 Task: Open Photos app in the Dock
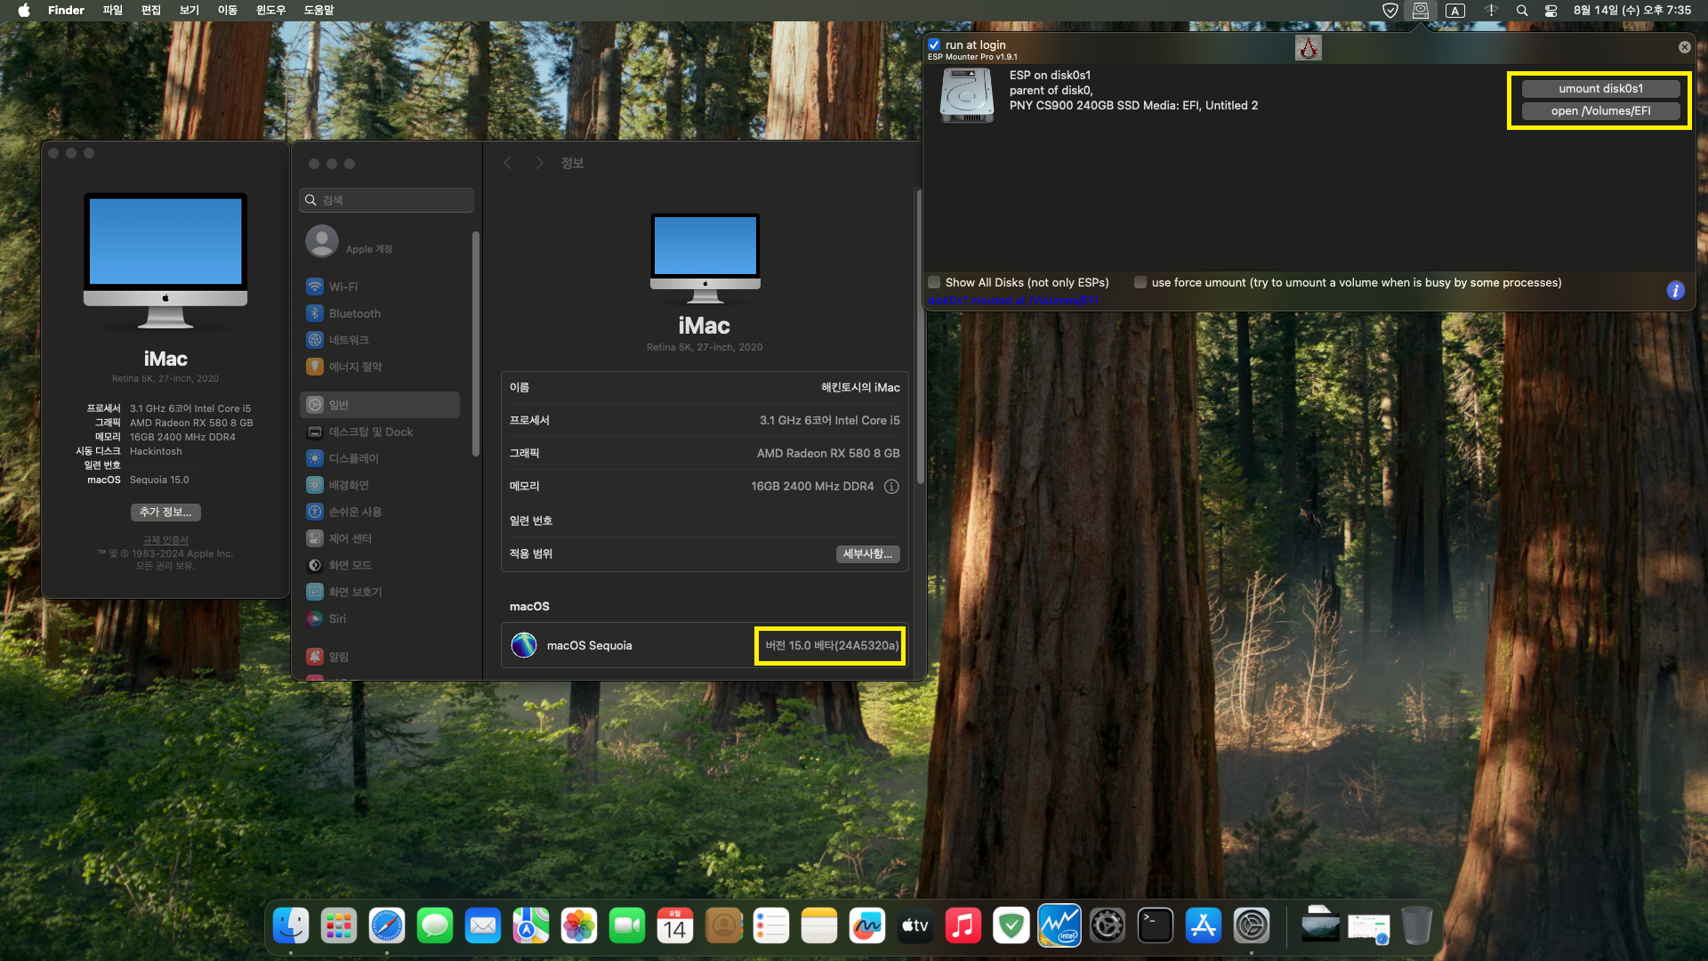click(579, 926)
